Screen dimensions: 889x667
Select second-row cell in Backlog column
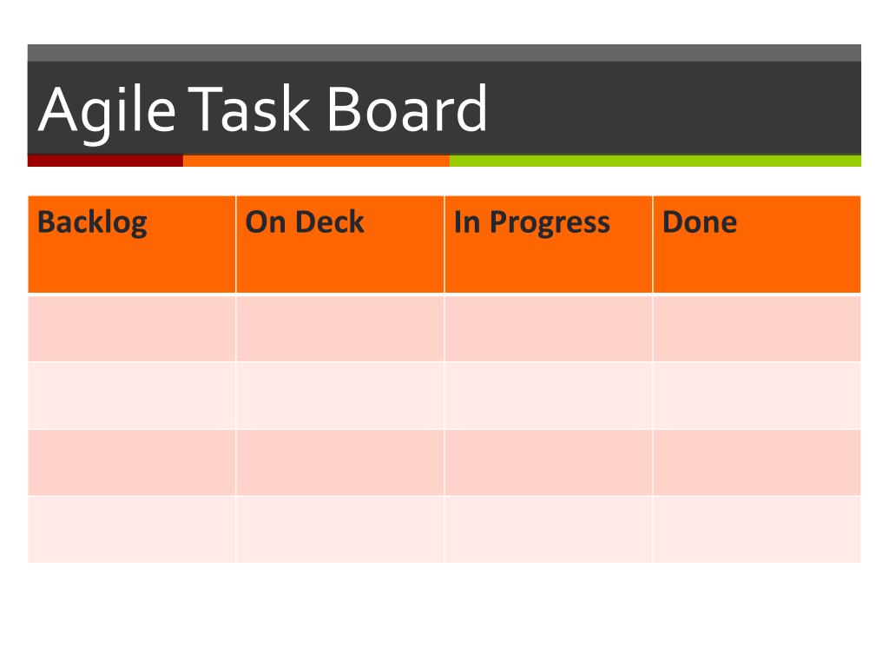pyautogui.click(x=132, y=395)
